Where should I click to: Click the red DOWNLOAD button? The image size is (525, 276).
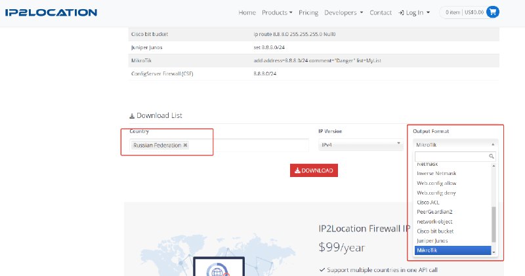314,170
